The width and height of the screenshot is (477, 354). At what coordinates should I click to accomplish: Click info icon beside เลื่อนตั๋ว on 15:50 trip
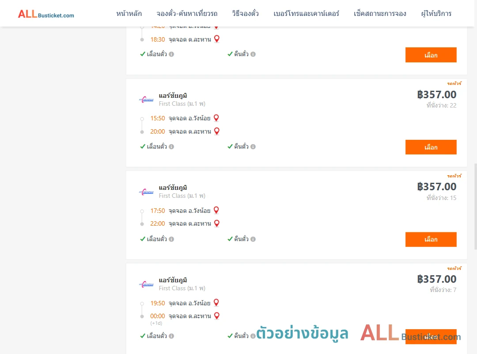(171, 146)
